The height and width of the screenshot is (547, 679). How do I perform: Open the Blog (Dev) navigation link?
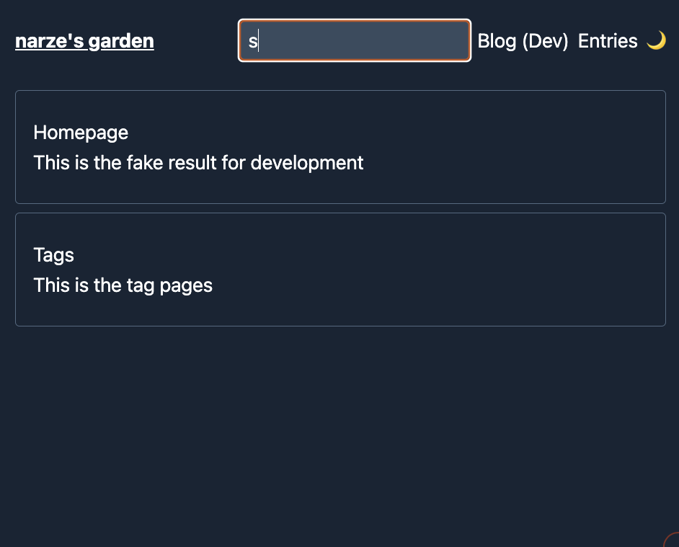coord(523,41)
